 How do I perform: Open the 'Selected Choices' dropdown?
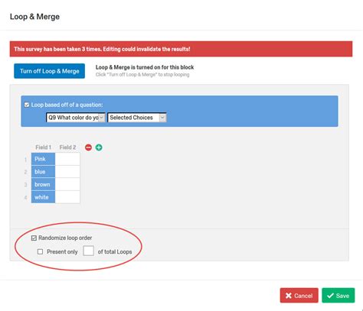tap(137, 118)
